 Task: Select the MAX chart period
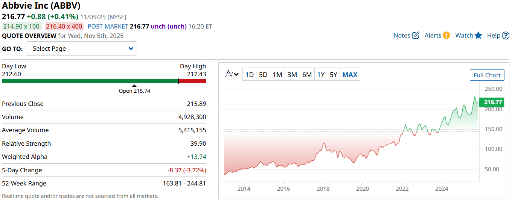coord(350,74)
